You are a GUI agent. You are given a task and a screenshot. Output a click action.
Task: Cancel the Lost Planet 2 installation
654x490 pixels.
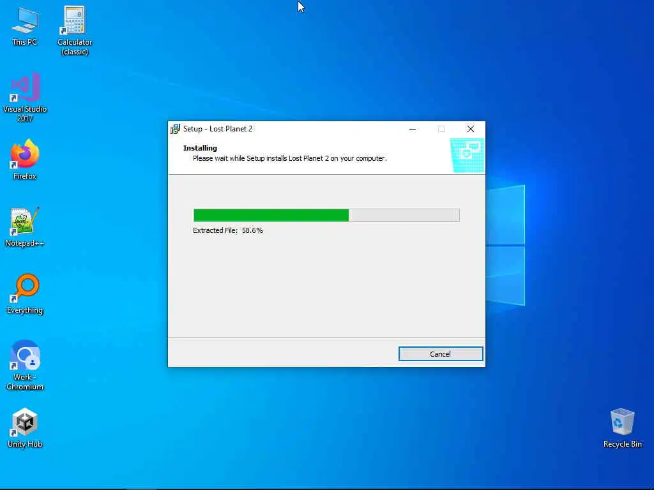tap(441, 353)
